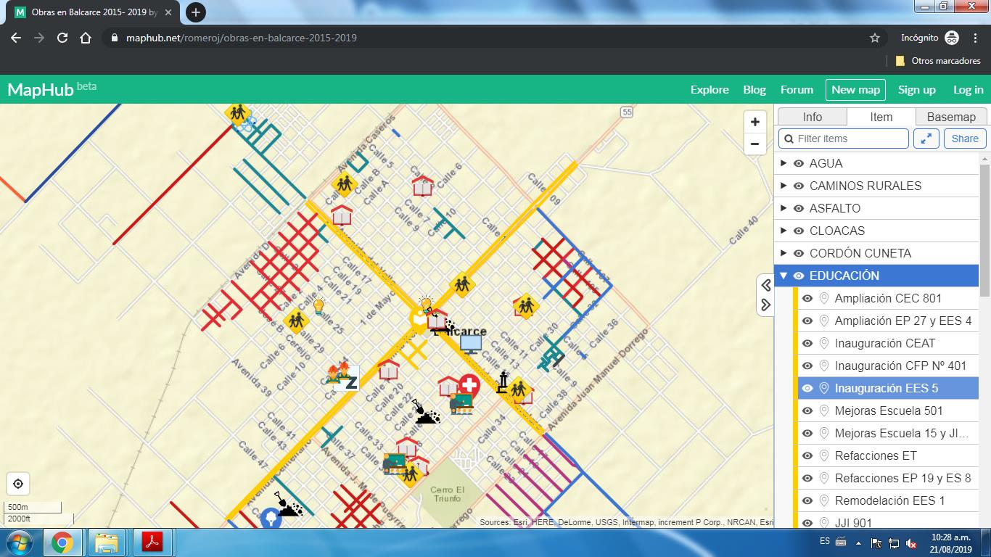This screenshot has height=557, width=991.
Task: Toggle visibility of CAMINOS RURALES group
Action: 799,186
